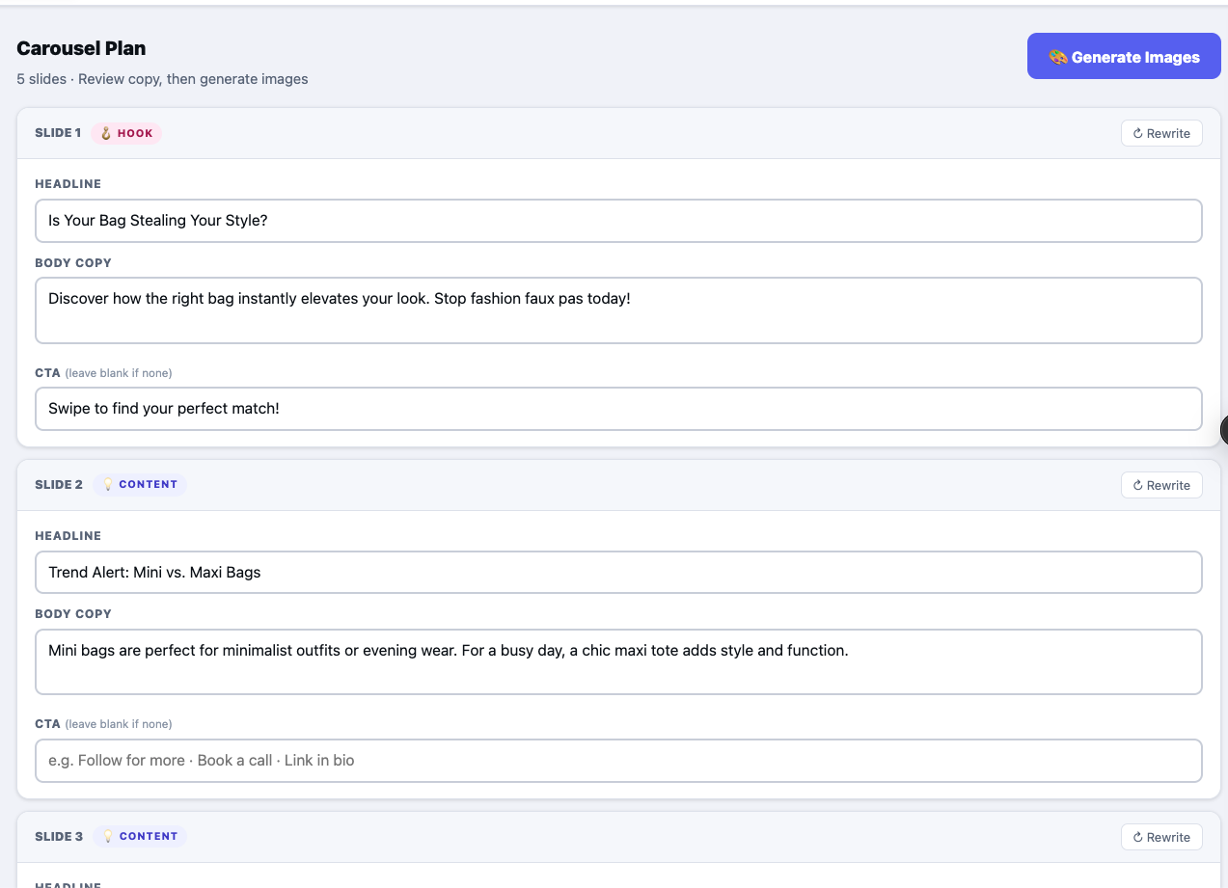The image size is (1228, 888).
Task: Click the Slide 2 'HEADLINE' label
Action: pos(68,536)
